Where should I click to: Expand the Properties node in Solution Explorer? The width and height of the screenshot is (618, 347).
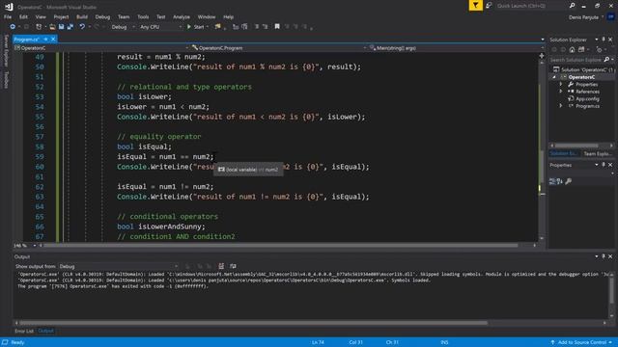tap(561, 84)
